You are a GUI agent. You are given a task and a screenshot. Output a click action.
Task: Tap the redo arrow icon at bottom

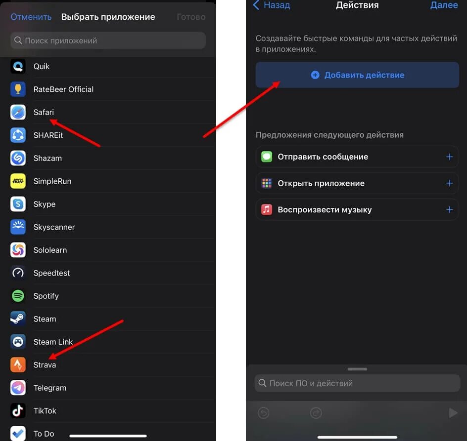pyautogui.click(x=316, y=413)
